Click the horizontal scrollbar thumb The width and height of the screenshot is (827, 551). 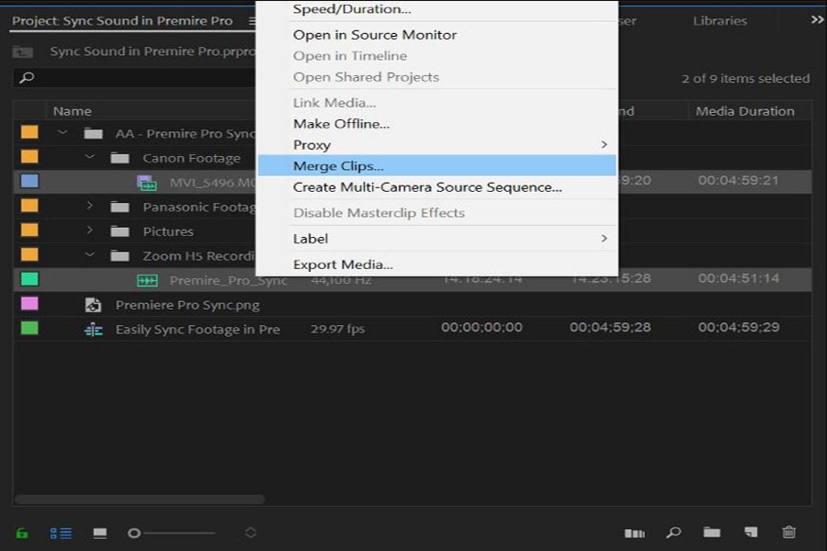tap(140, 499)
